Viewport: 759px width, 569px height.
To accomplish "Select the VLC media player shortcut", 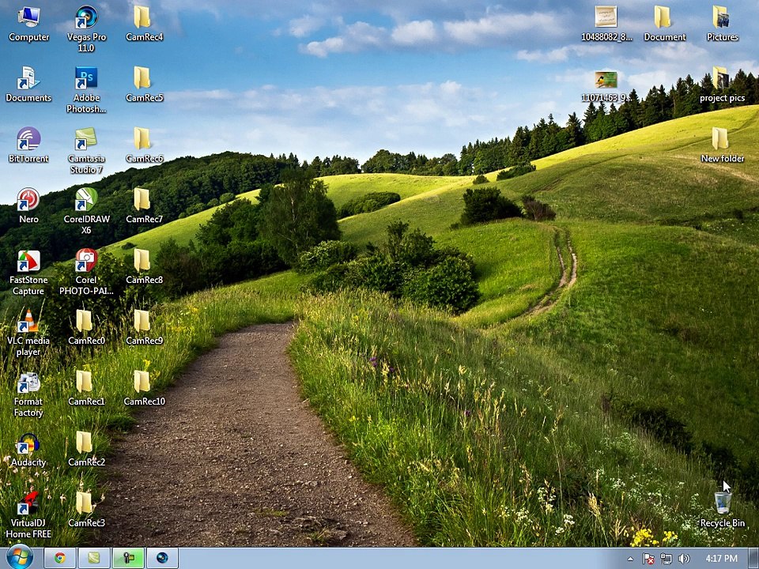I will pos(28,333).
